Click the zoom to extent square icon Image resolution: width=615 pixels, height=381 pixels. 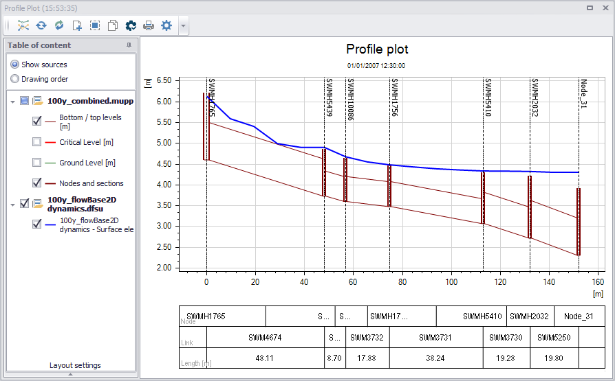click(x=95, y=25)
